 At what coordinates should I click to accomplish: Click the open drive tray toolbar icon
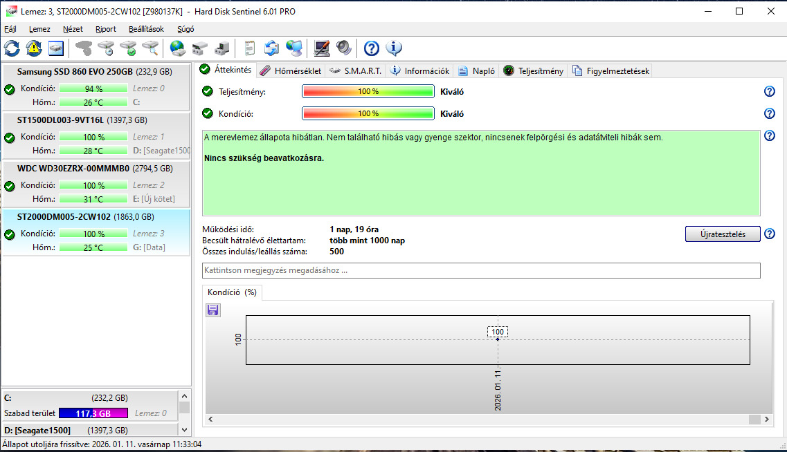(x=200, y=48)
